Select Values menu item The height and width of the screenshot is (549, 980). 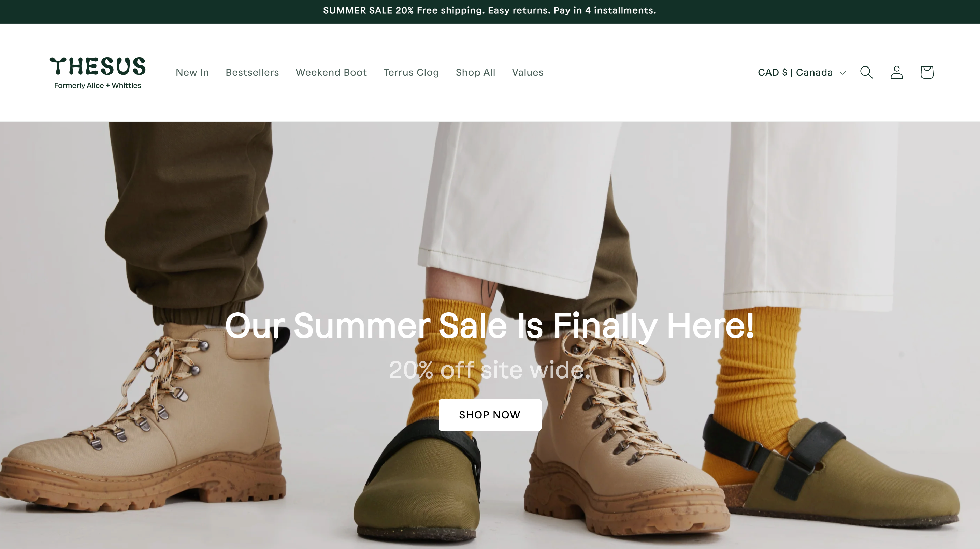(528, 72)
